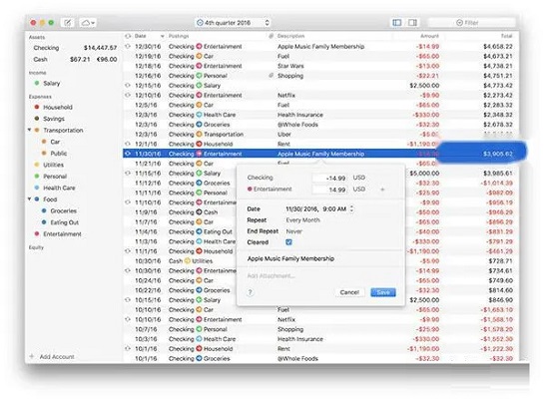Click the Description column header
Image resolution: width=544 pixels, height=399 pixels.
tap(290, 36)
